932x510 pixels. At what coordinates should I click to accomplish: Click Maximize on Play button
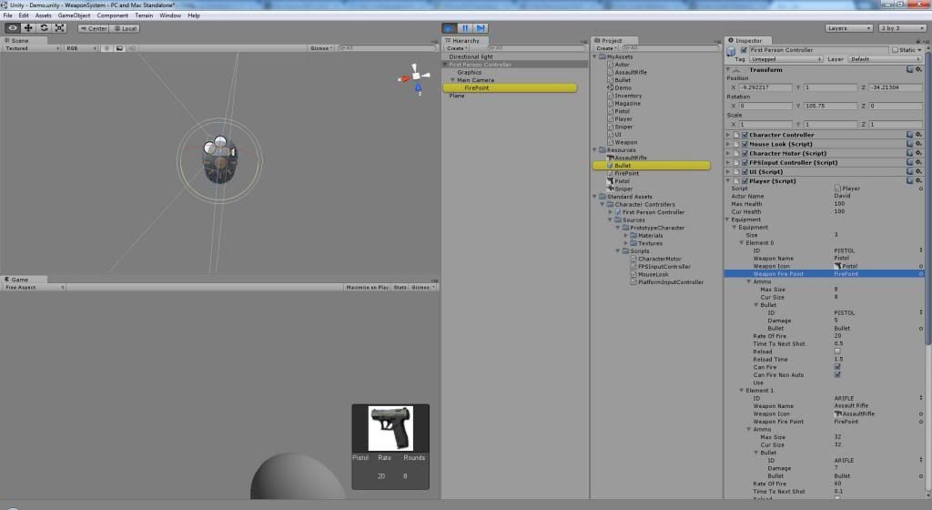(x=366, y=287)
